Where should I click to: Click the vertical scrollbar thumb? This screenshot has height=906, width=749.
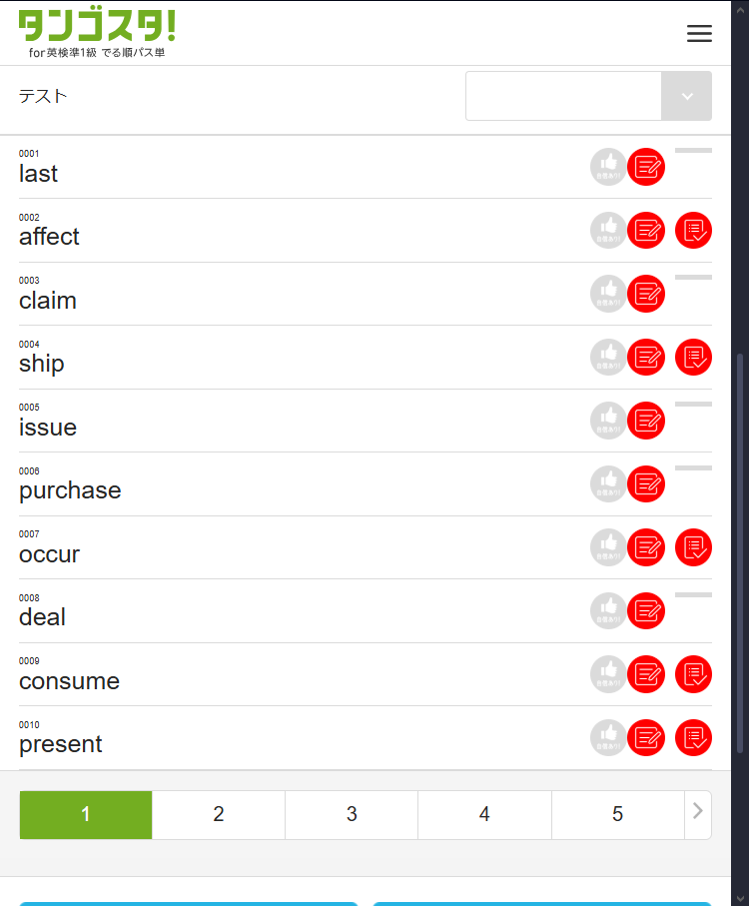739,549
